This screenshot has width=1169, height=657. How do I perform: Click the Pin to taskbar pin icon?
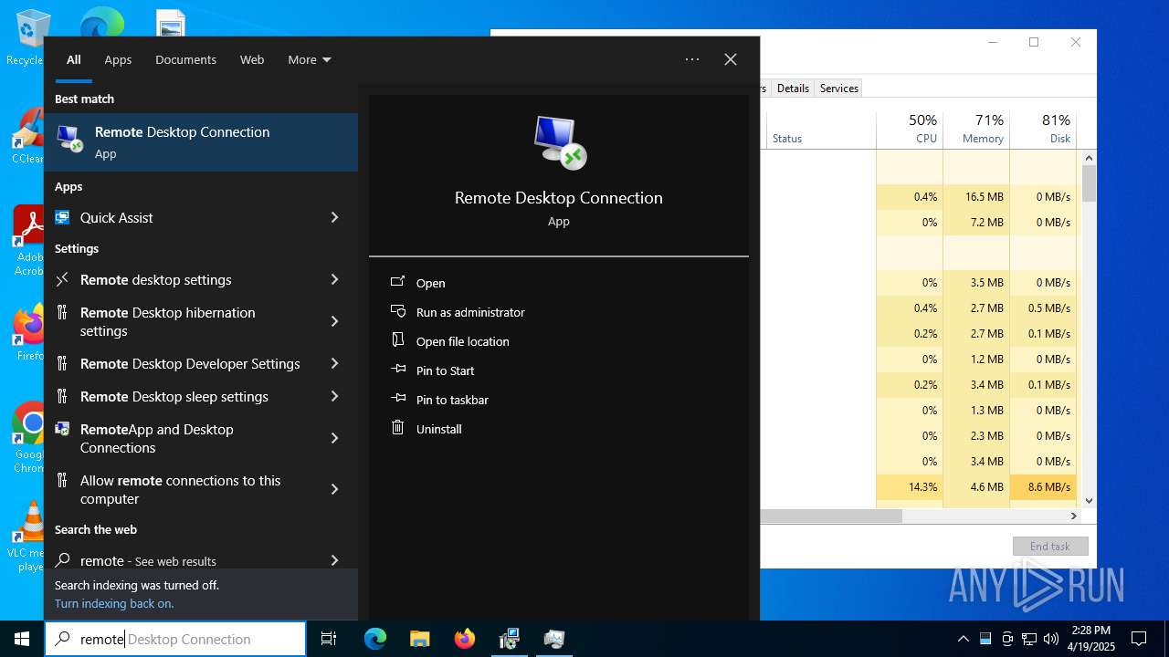pyautogui.click(x=397, y=399)
